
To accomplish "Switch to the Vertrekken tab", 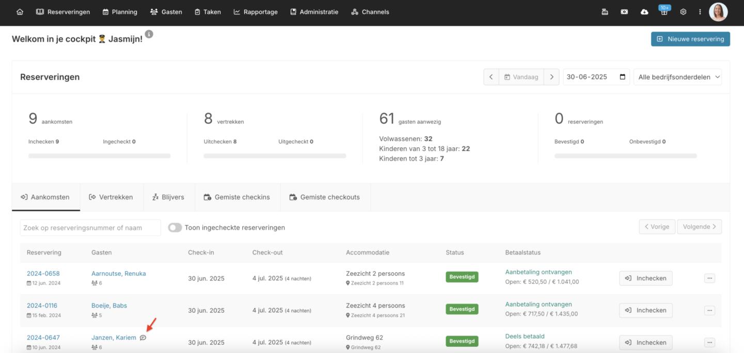I will (111, 197).
